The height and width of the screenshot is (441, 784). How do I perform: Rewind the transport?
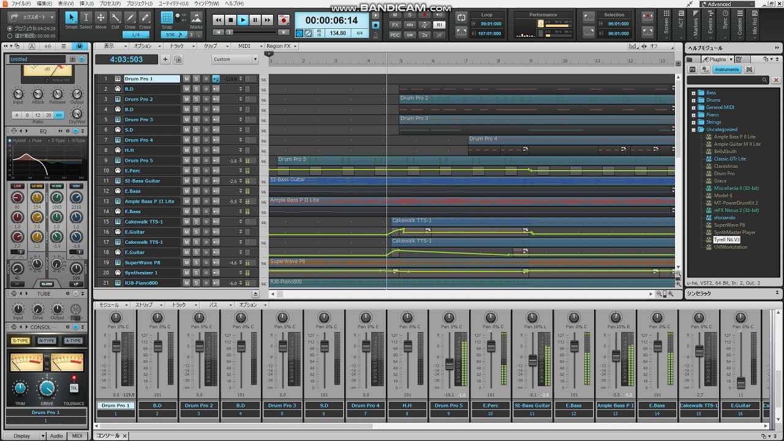[219, 20]
